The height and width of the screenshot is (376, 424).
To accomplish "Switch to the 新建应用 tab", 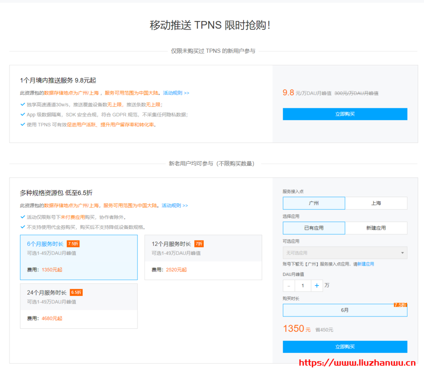I will point(376,228).
